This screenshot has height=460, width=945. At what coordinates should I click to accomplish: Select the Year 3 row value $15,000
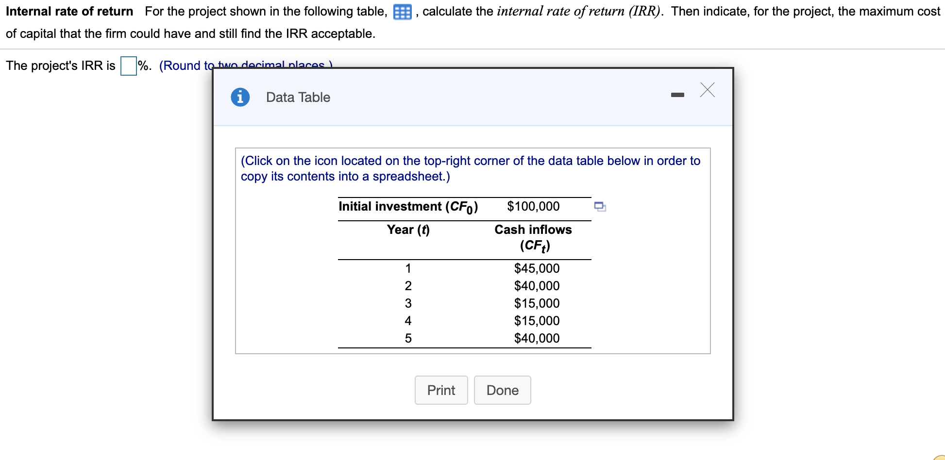(x=537, y=303)
